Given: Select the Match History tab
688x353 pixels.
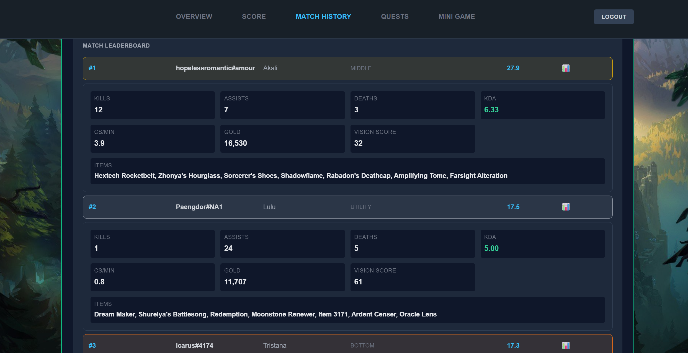Looking at the screenshot, I should (x=323, y=17).
